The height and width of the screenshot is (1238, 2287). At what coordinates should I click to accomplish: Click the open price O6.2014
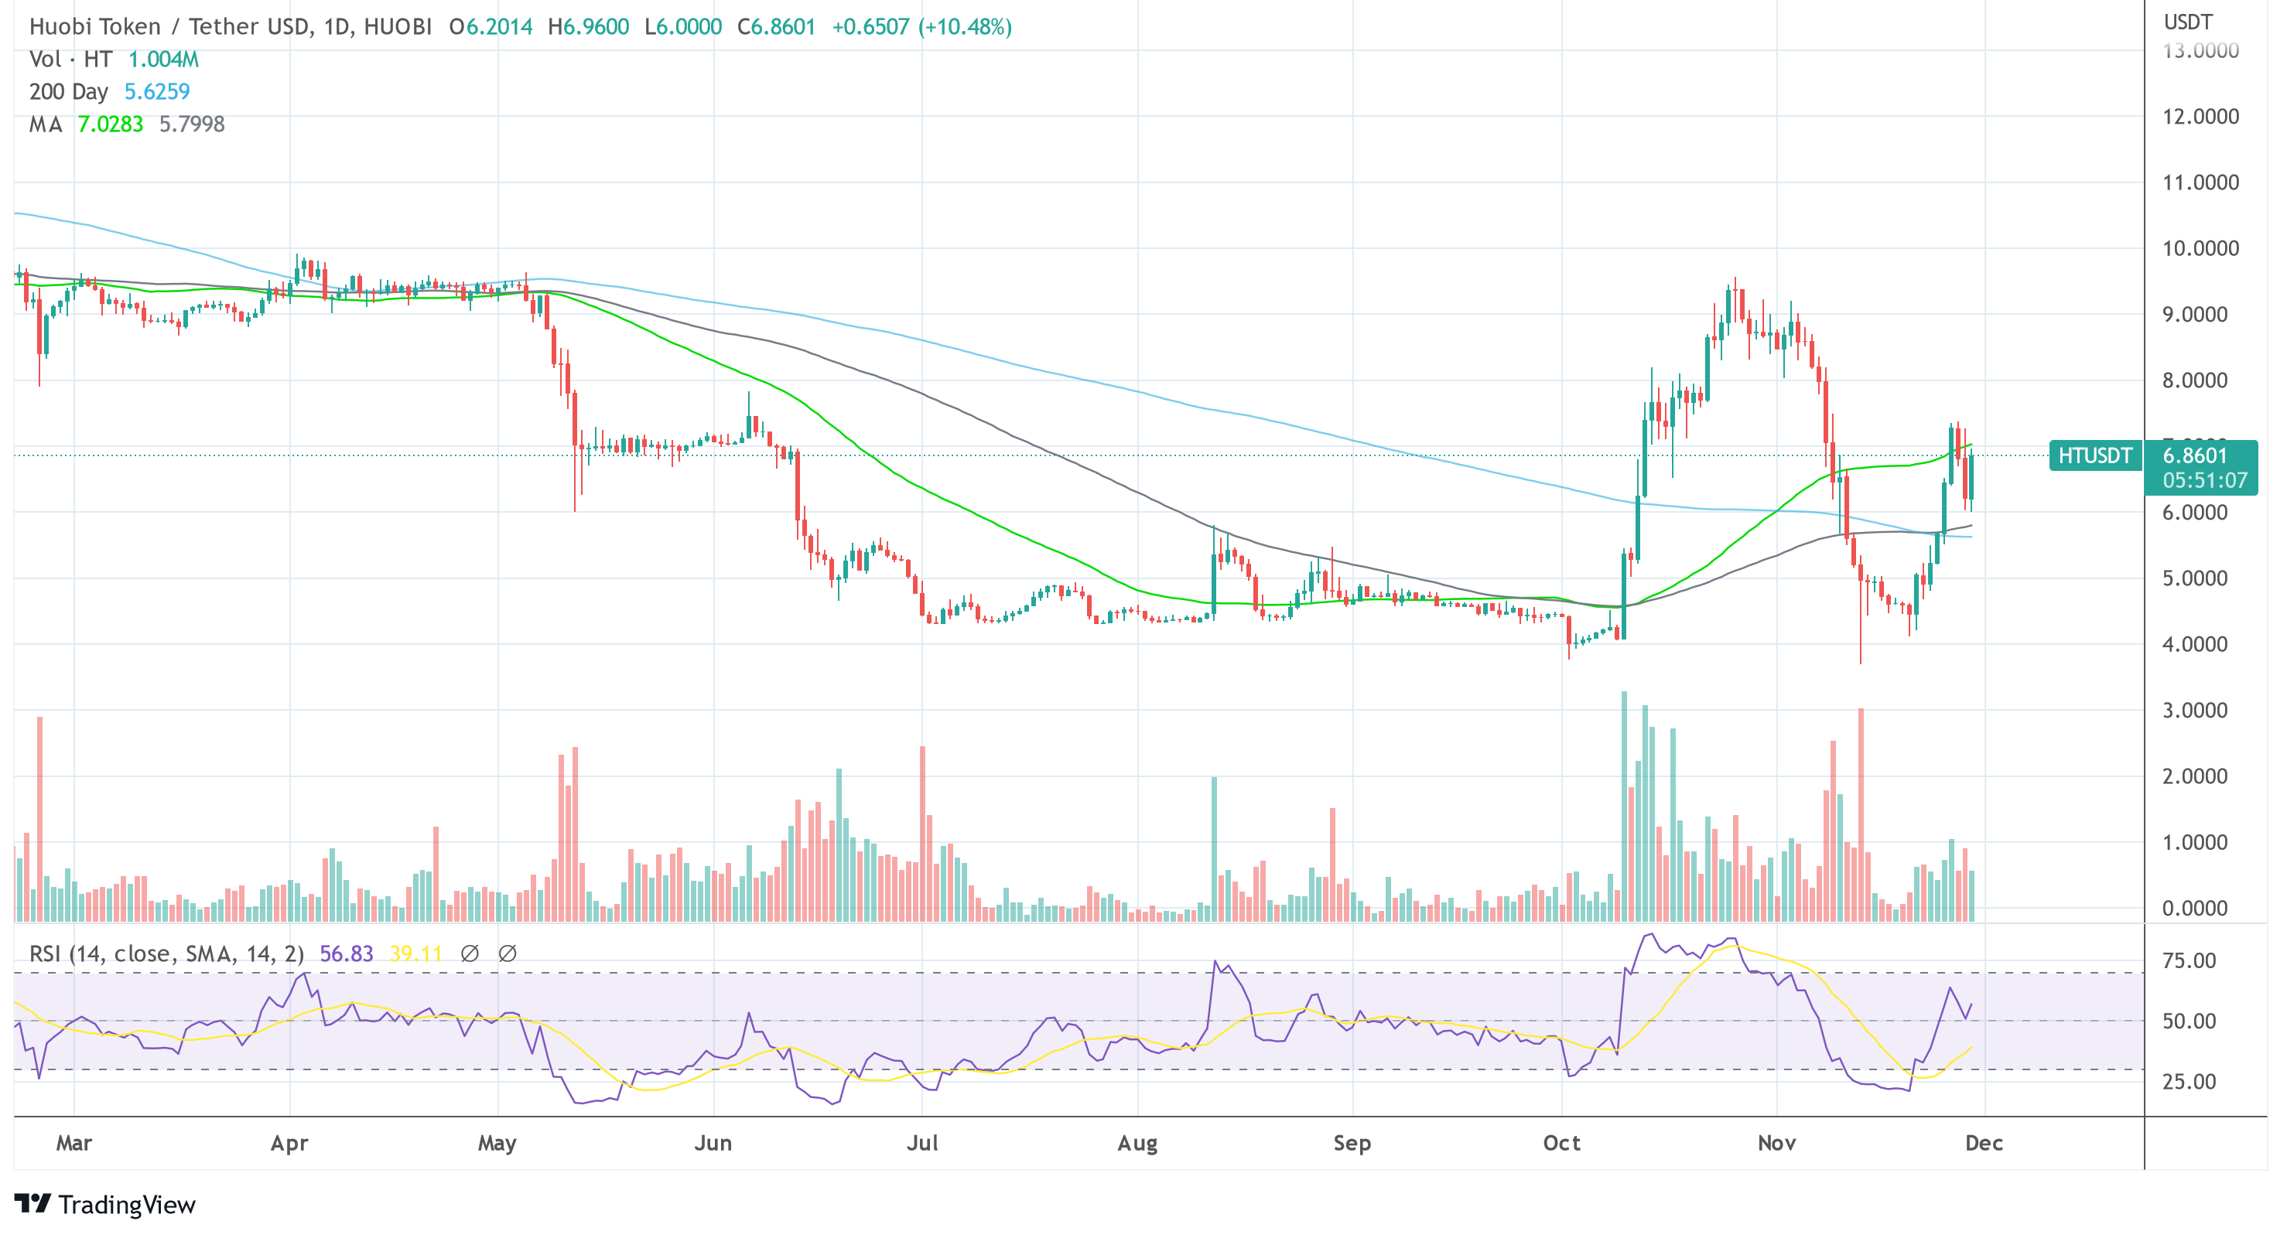490,26
